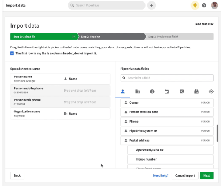Click the Organization name column

tap(35, 114)
